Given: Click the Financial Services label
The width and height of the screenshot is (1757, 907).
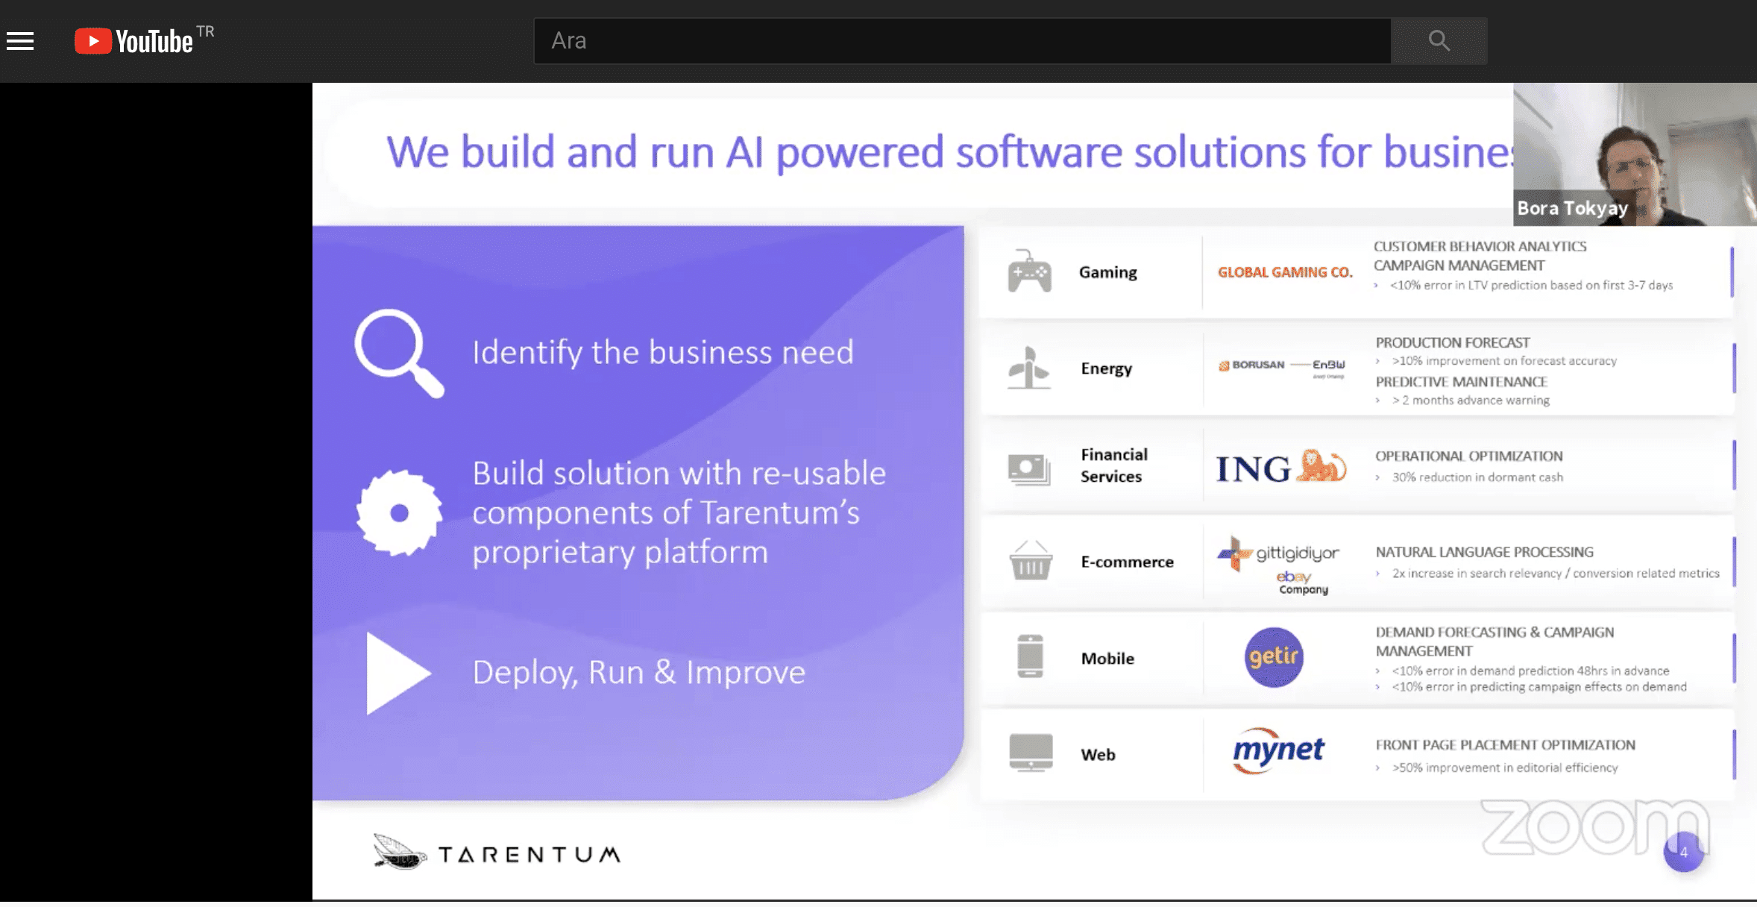Looking at the screenshot, I should (1114, 465).
